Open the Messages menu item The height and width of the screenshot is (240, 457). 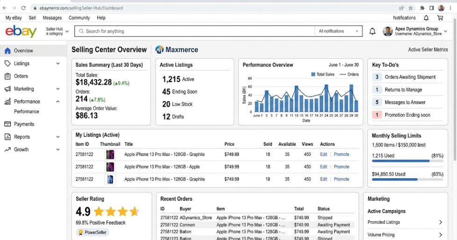(x=52, y=18)
